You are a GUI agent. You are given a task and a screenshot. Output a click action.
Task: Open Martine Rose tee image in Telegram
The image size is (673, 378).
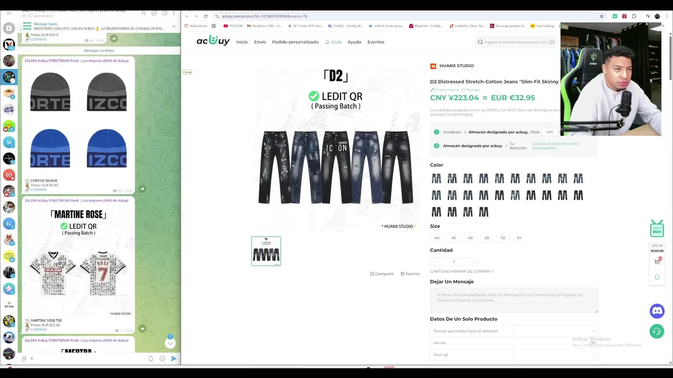pos(78,260)
